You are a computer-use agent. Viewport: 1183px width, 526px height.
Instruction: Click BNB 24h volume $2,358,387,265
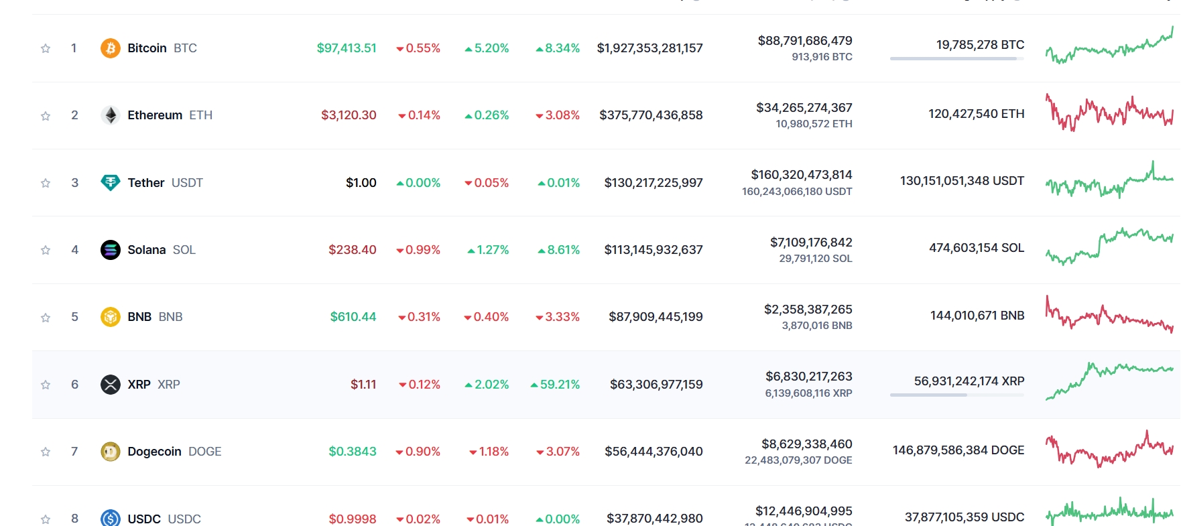point(808,310)
